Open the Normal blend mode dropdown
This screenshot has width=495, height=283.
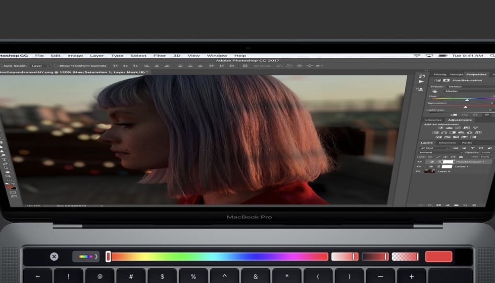[441, 153]
